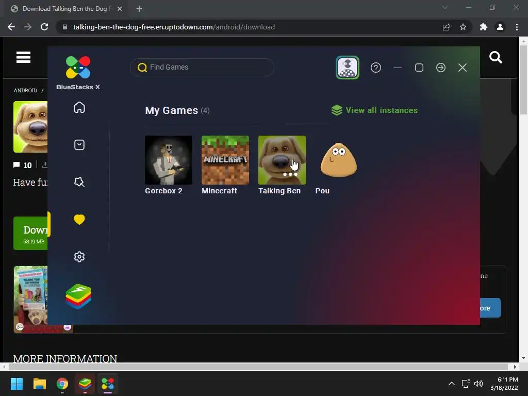Click the Uptodown site search magnifier
This screenshot has height=396, width=528.
pos(496,57)
